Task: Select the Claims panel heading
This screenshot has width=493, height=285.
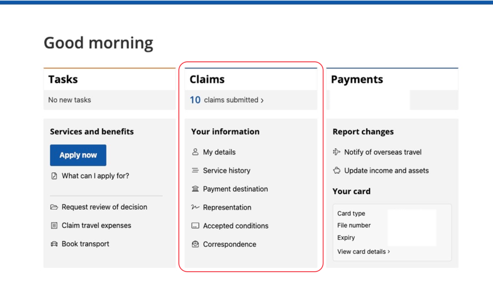Action: click(207, 79)
